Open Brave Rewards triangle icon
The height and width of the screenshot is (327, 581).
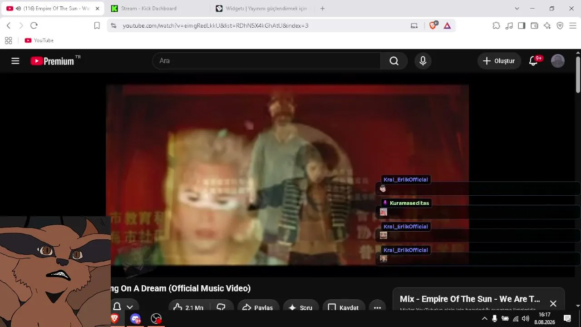tap(448, 25)
